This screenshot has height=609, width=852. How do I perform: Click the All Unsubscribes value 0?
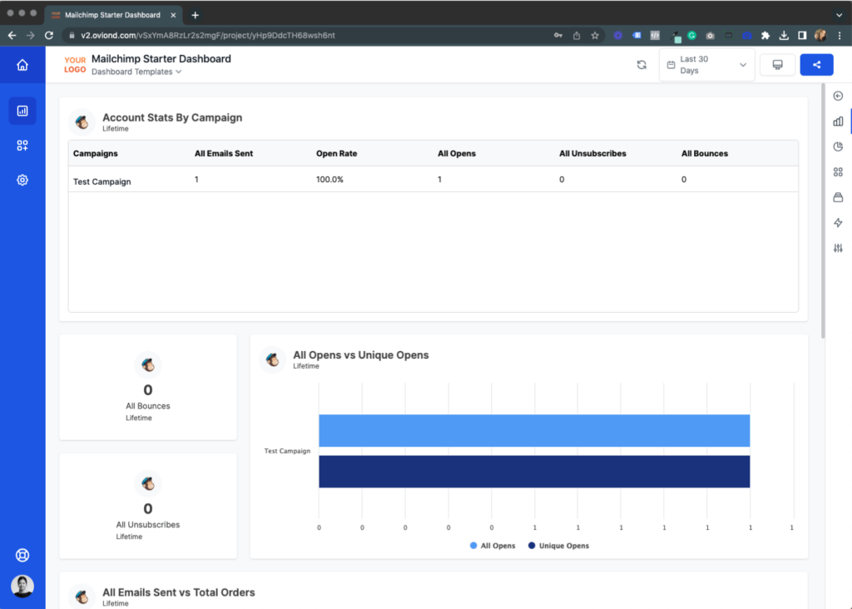[x=148, y=508]
